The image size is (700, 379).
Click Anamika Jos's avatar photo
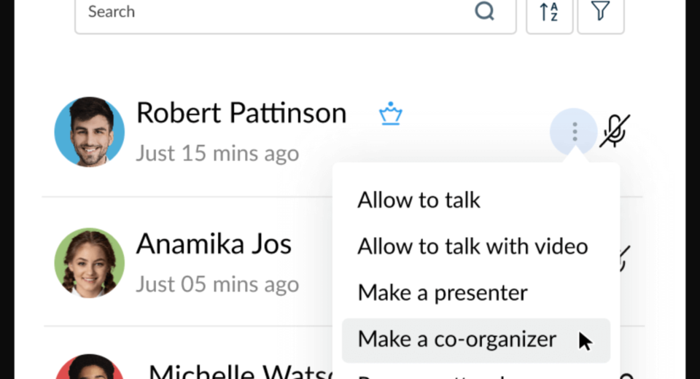[x=90, y=262]
